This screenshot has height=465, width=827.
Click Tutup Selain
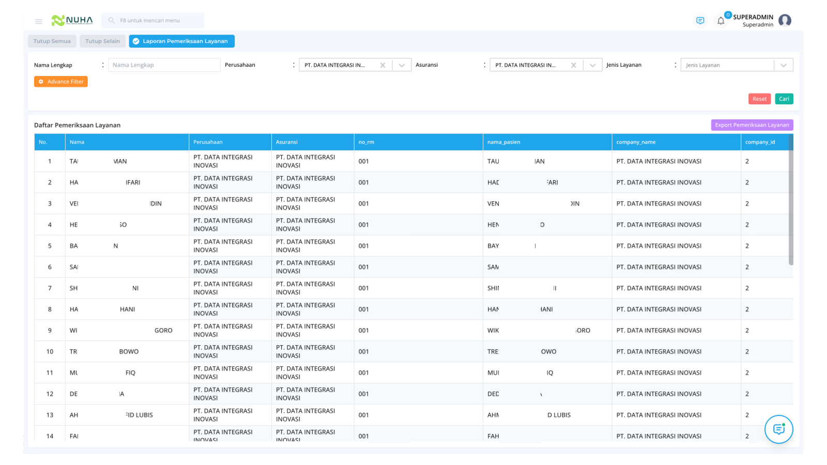click(x=102, y=41)
